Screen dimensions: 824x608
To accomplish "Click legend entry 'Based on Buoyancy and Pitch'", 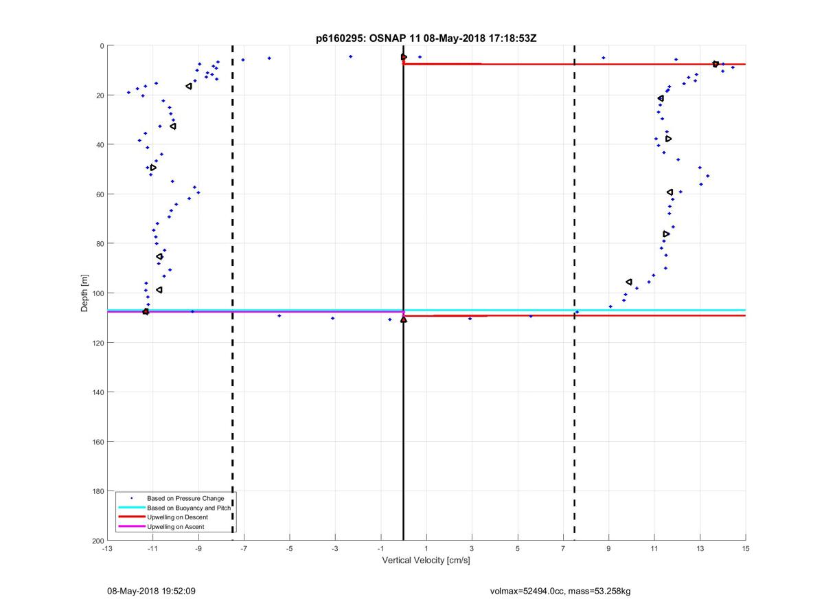I will pyautogui.click(x=189, y=507).
